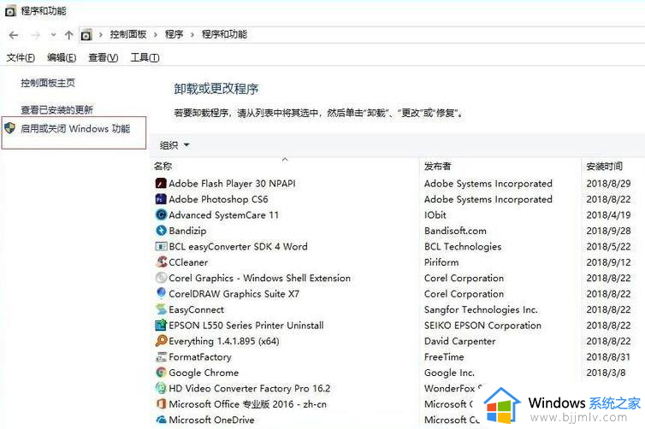Select EPSON L550 Series Printer Uninstall

pos(246,325)
